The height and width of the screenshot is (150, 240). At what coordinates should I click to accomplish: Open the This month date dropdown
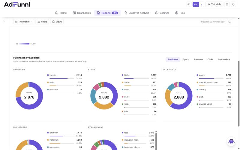pyautogui.click(x=24, y=22)
